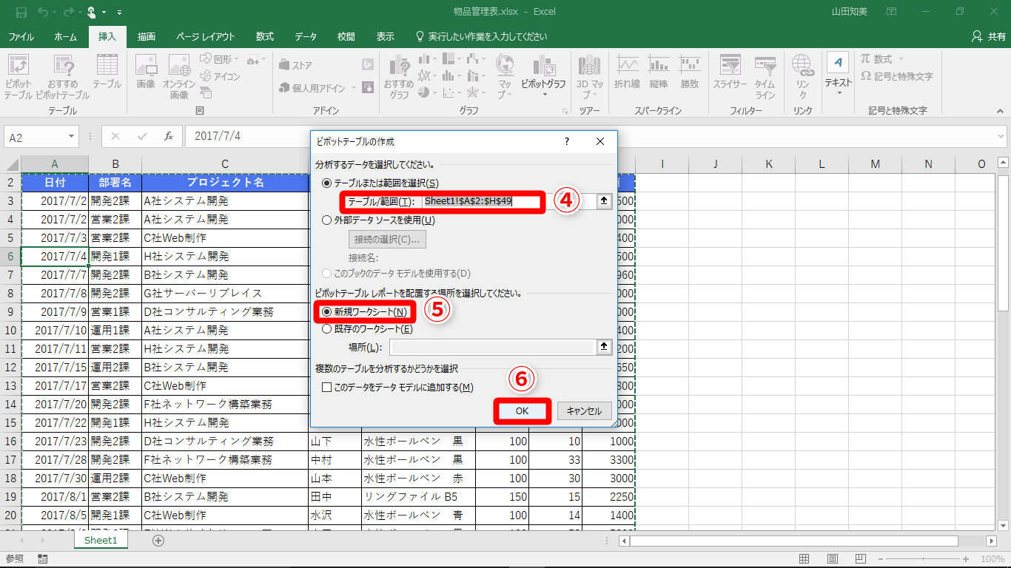Viewport: 1011px width, 568px height.
Task: Click the dialog help question mark
Action: tap(567, 141)
